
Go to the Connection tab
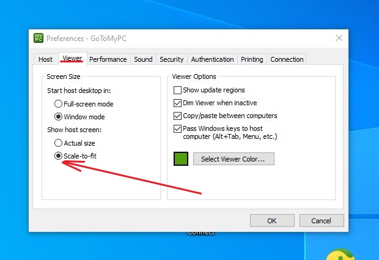click(287, 59)
